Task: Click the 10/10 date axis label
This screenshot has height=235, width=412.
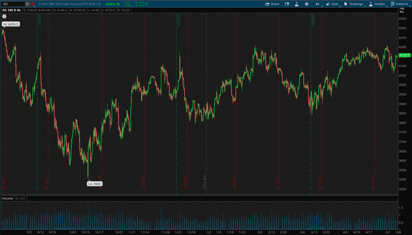Action: pos(86,232)
